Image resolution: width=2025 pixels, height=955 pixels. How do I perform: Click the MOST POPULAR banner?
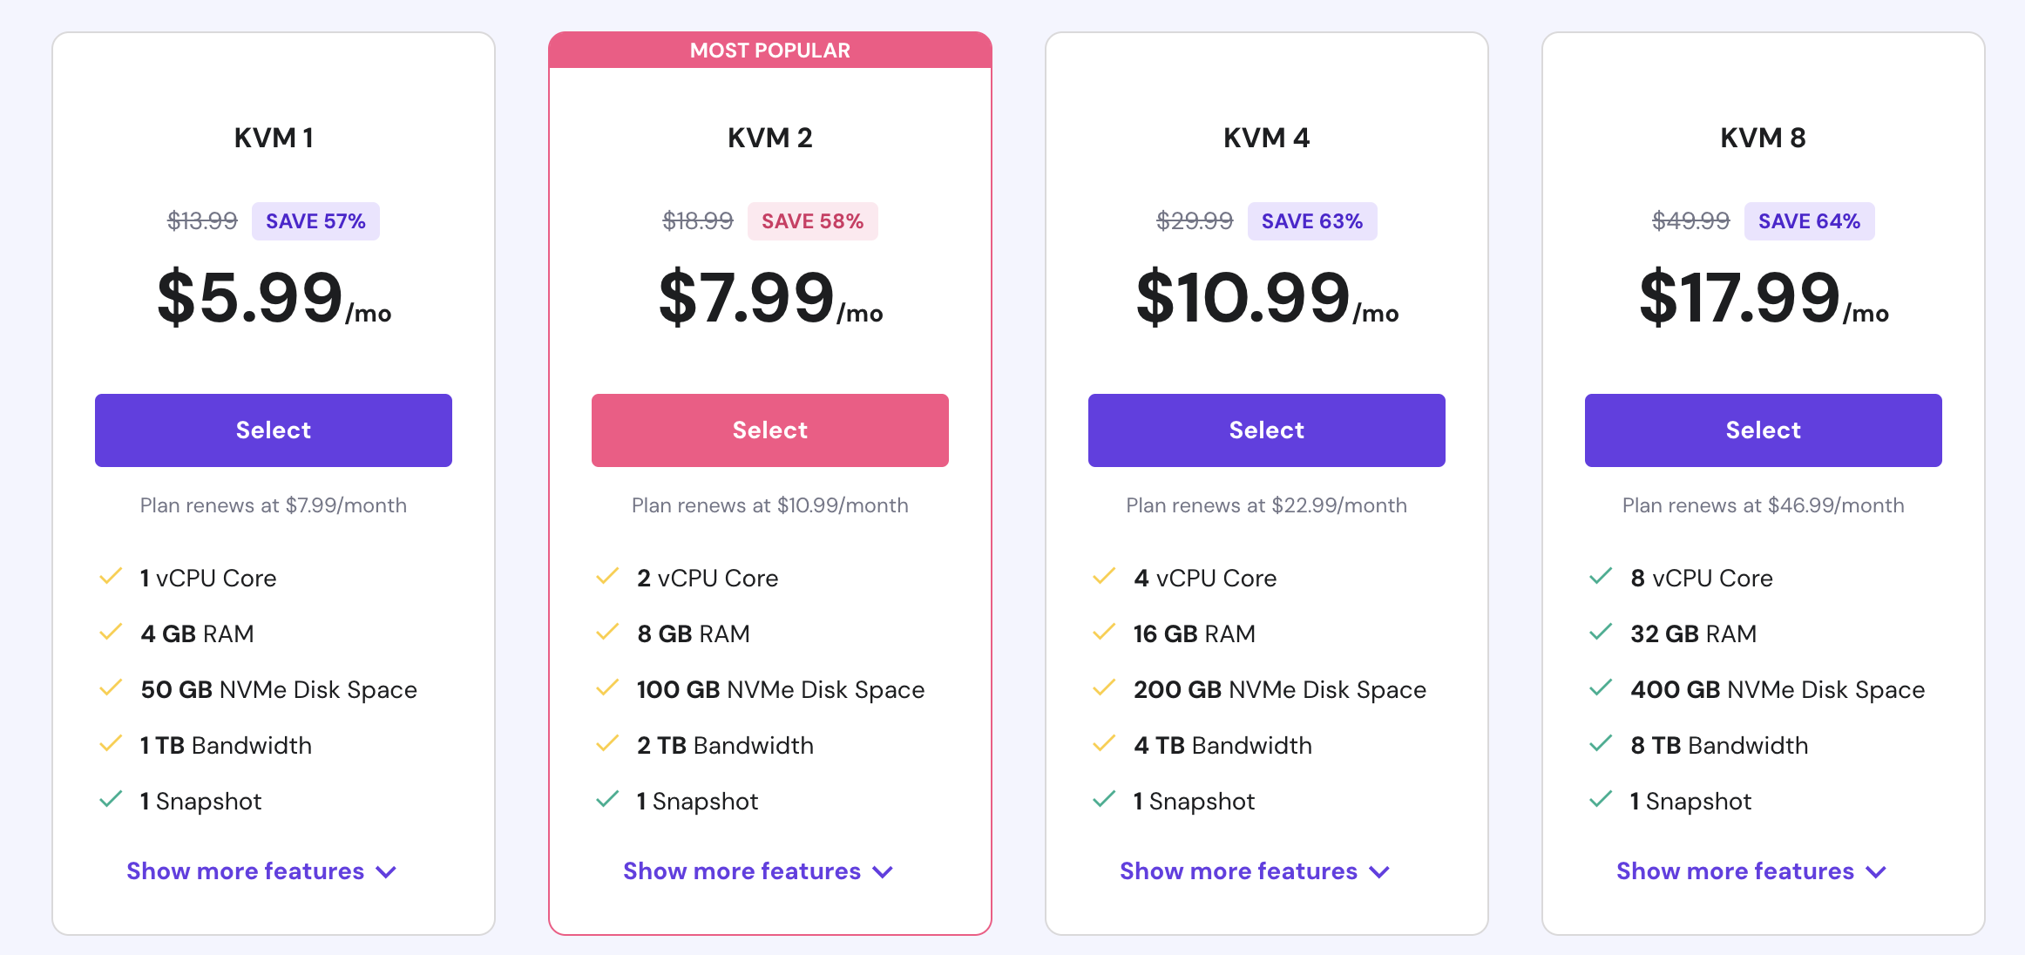(770, 51)
